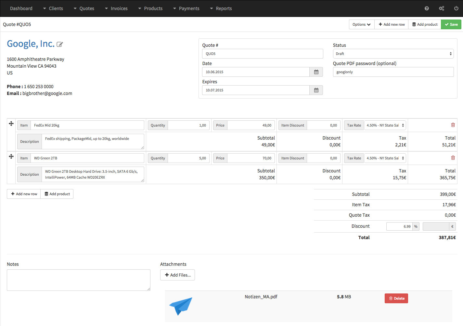Image resolution: width=463 pixels, height=326 pixels.
Task: Open the Expires calendar picker icon
Action: pyautogui.click(x=316, y=90)
